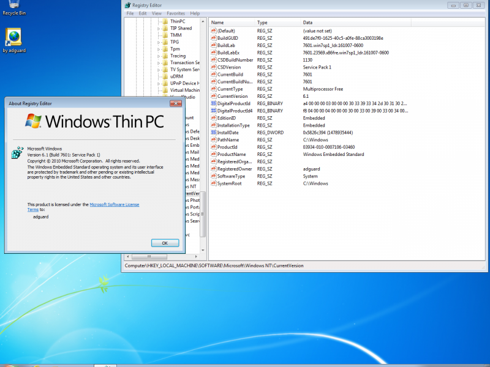Open the Help menu
Image resolution: width=490 pixels, height=367 pixels.
tap(195, 13)
